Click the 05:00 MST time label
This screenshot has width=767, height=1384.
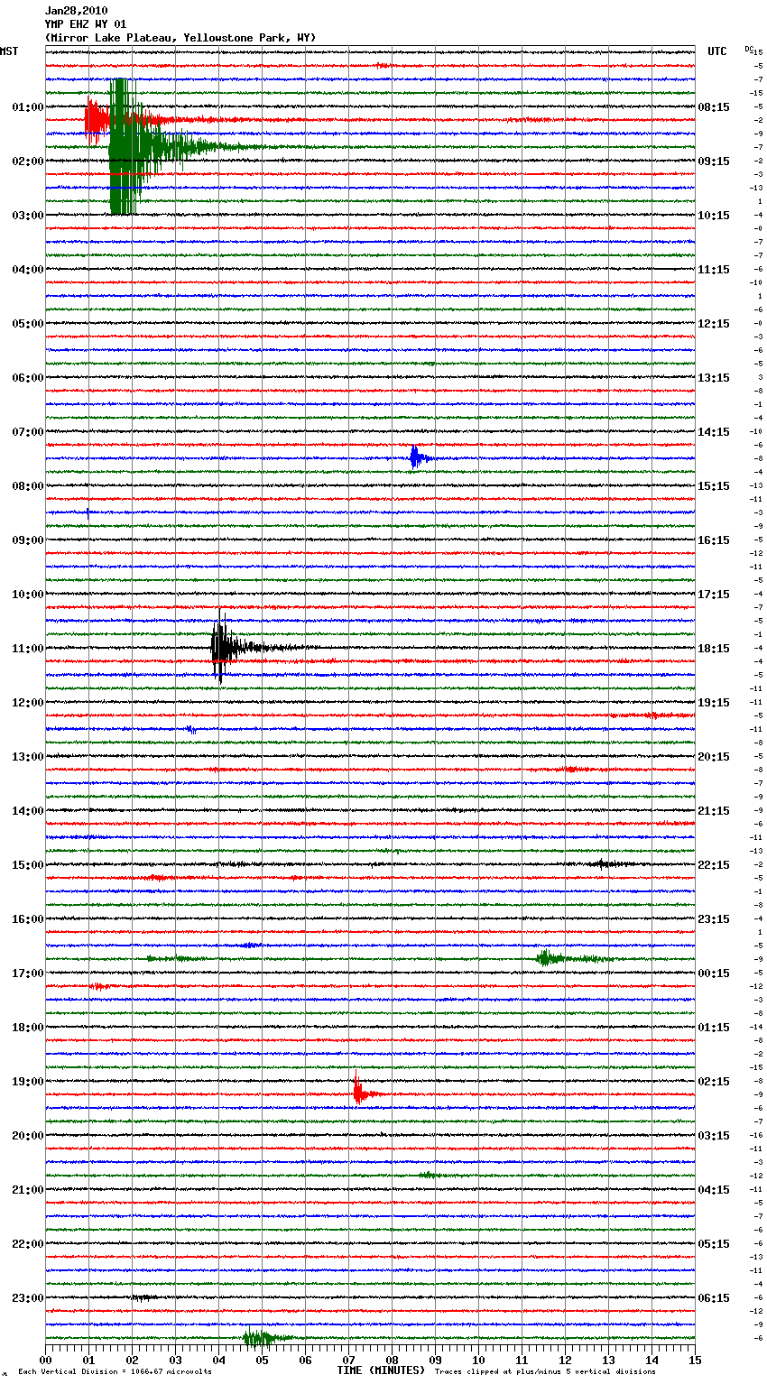(28, 324)
